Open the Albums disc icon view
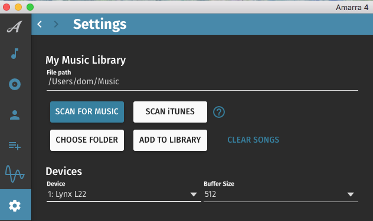373x221 pixels. (15, 84)
